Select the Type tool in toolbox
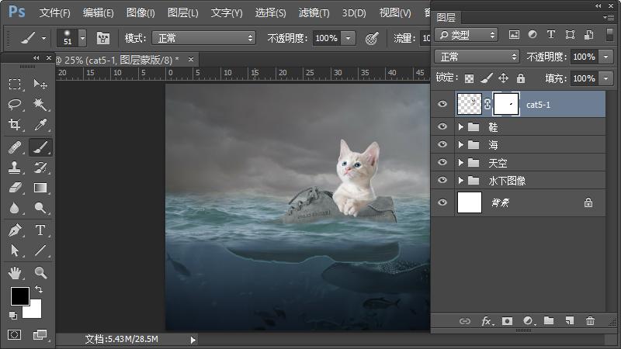 (40, 230)
